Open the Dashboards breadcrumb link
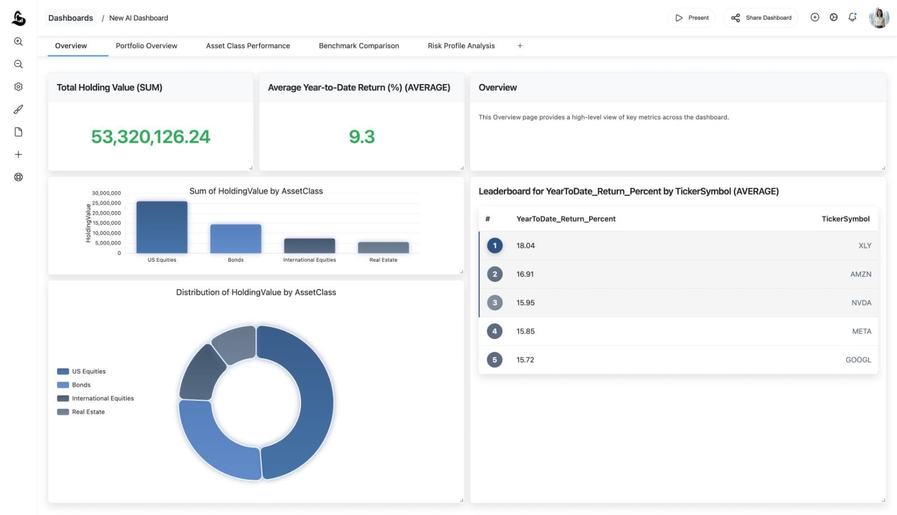Viewport: 897px width, 515px height. [x=70, y=17]
